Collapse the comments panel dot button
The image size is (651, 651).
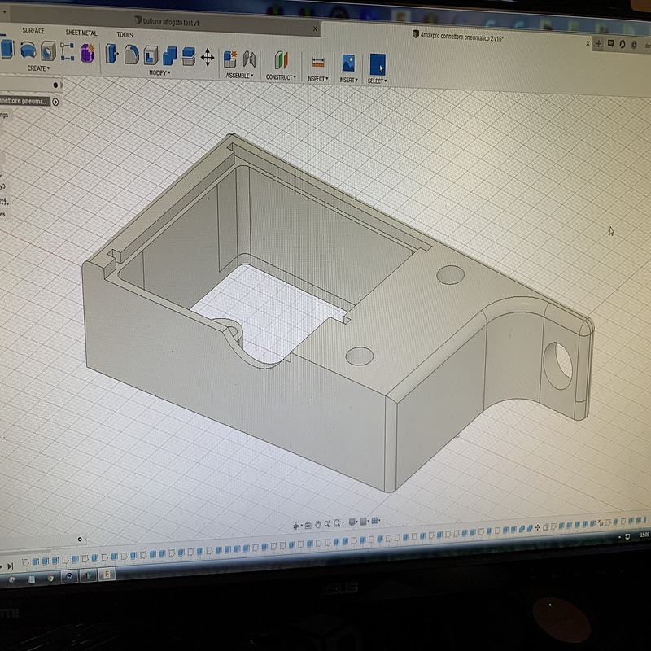(x=80, y=540)
